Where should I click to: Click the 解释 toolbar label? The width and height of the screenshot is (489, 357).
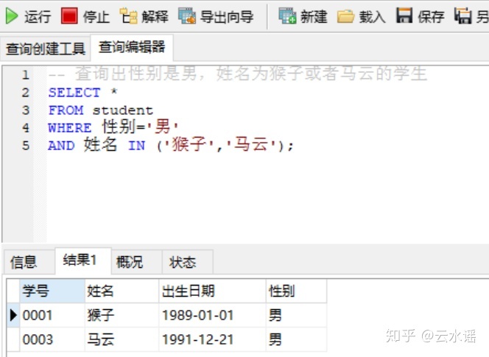(x=155, y=16)
